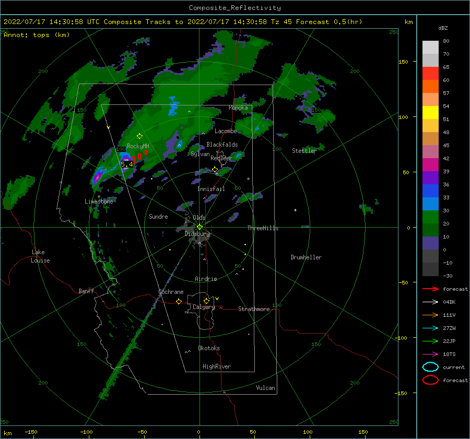This screenshot has height=439, width=470.
Task: Pick the red 60-65 dBZ color swatch
Action: click(430, 74)
